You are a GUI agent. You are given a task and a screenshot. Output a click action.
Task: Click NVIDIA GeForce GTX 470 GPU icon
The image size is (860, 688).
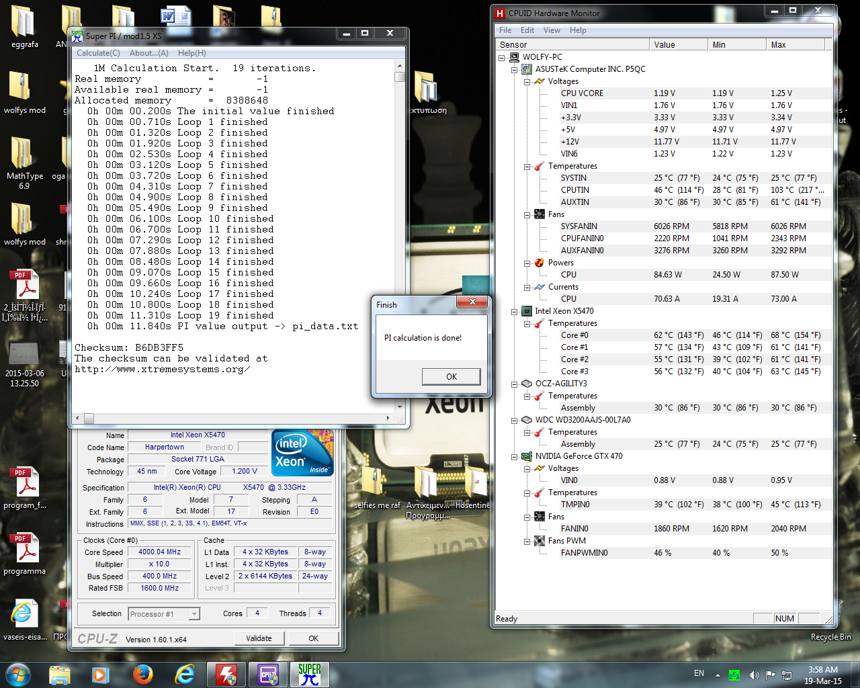click(x=527, y=456)
